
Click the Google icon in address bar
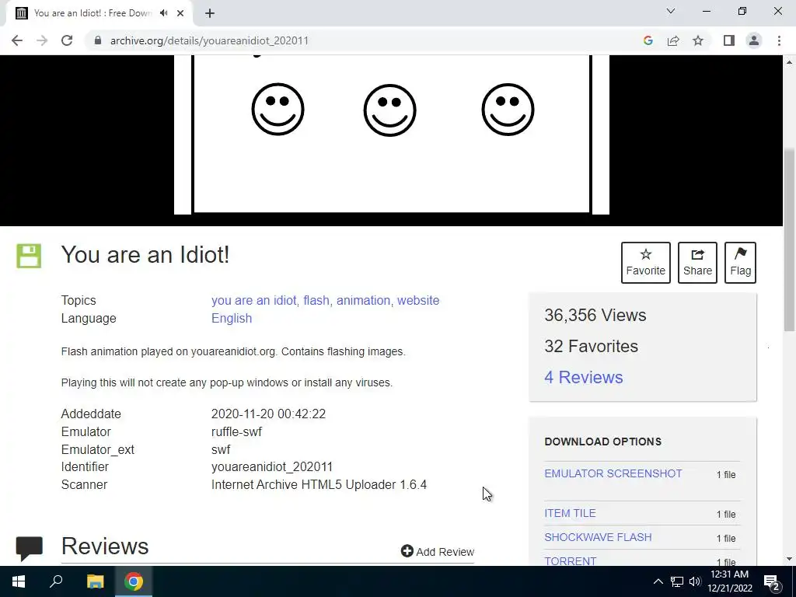click(648, 40)
